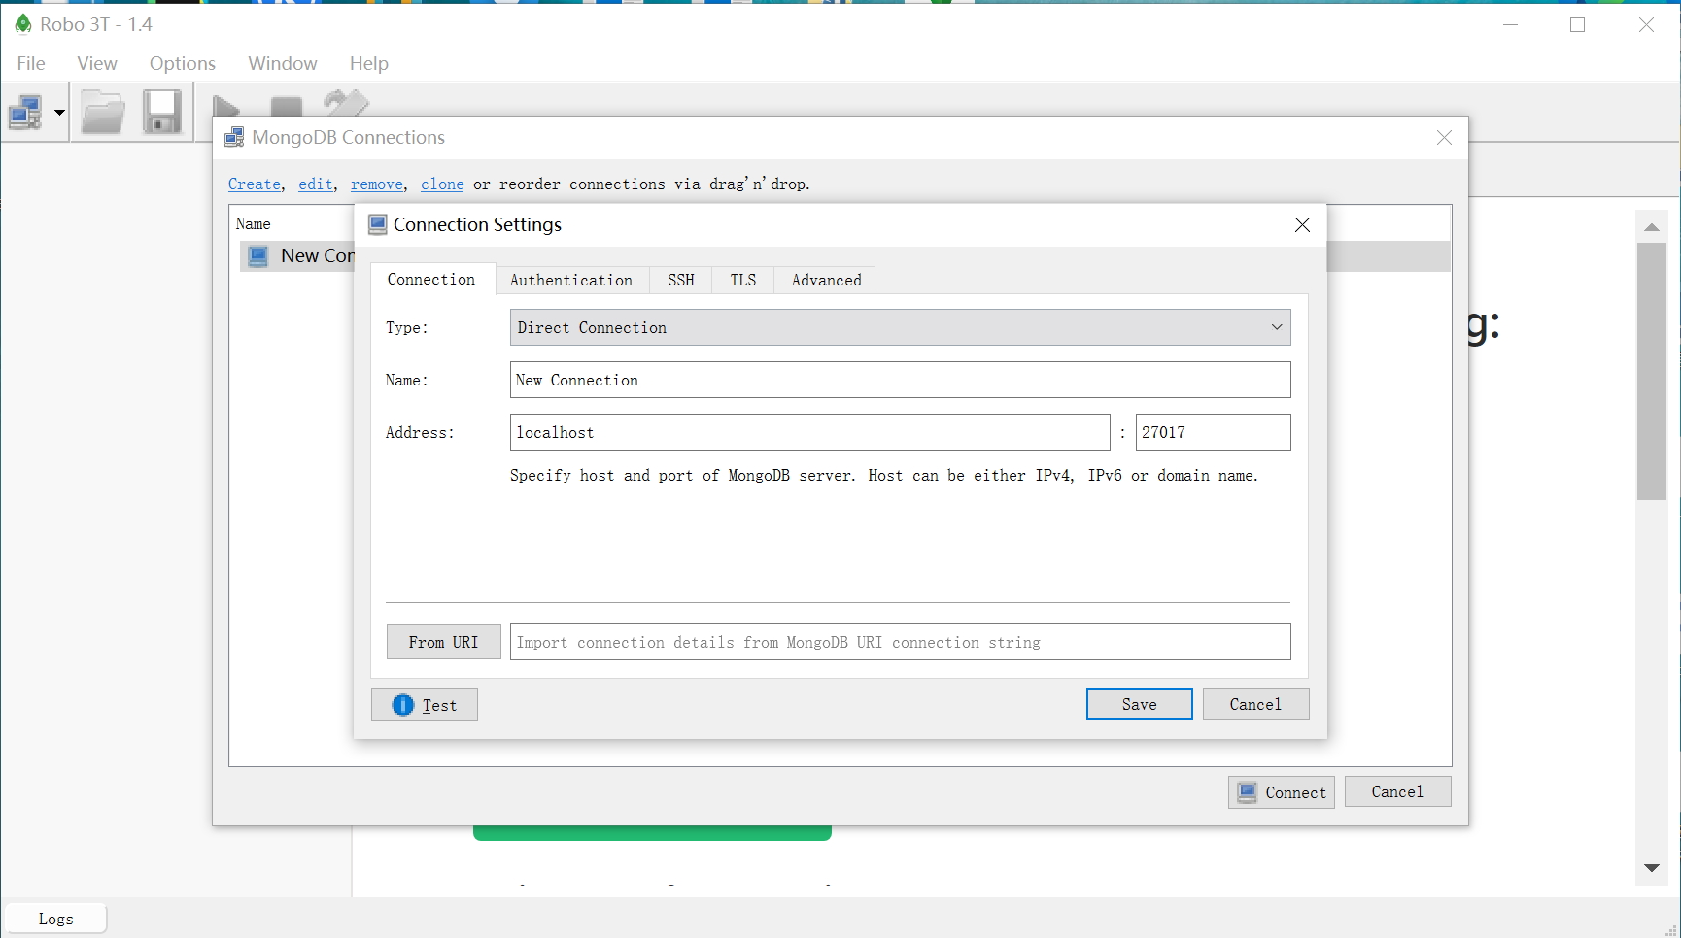
Task: Click the Connect icon in main toolbar
Action: [25, 113]
